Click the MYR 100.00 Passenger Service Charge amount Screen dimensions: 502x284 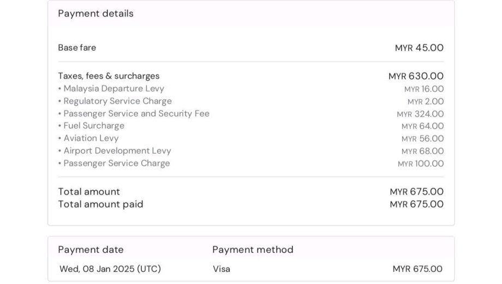point(421,164)
